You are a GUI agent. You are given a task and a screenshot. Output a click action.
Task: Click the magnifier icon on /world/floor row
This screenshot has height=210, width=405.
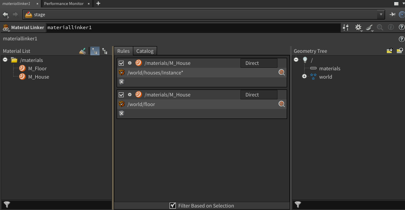tap(281, 104)
